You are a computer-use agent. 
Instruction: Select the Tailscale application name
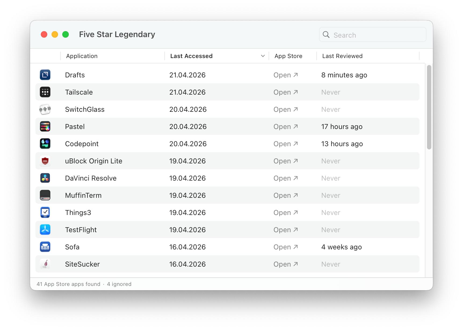[79, 92]
